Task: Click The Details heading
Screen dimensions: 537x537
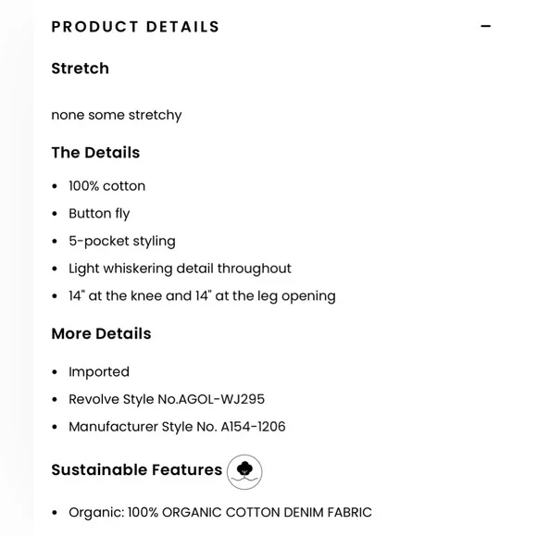Action: (x=95, y=153)
